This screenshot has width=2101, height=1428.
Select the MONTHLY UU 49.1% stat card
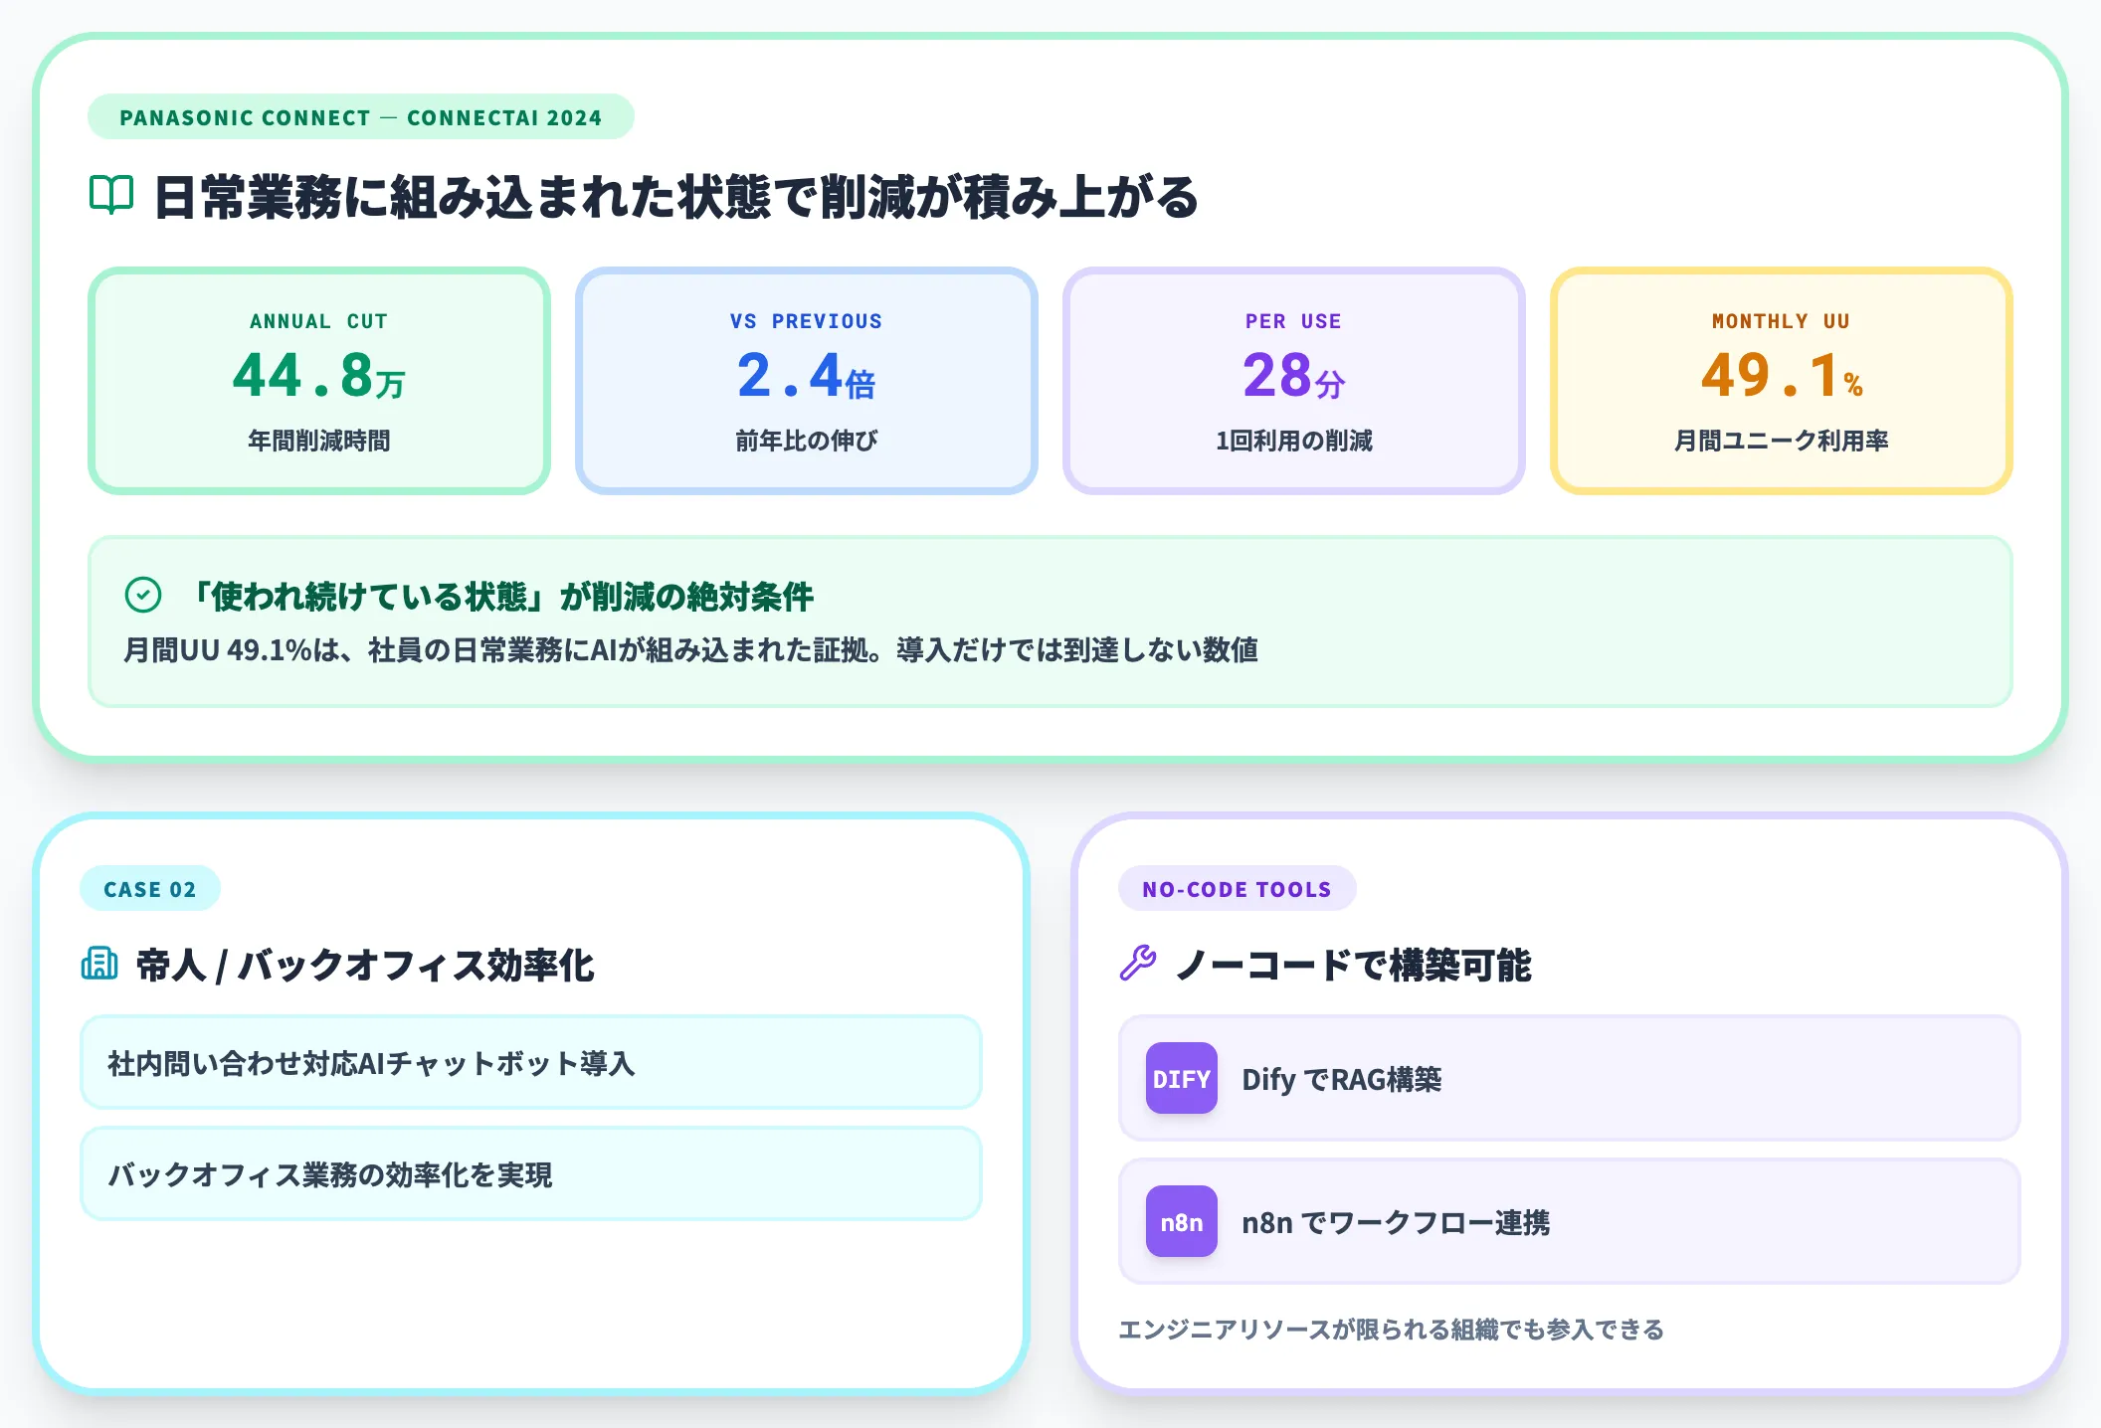point(1782,381)
